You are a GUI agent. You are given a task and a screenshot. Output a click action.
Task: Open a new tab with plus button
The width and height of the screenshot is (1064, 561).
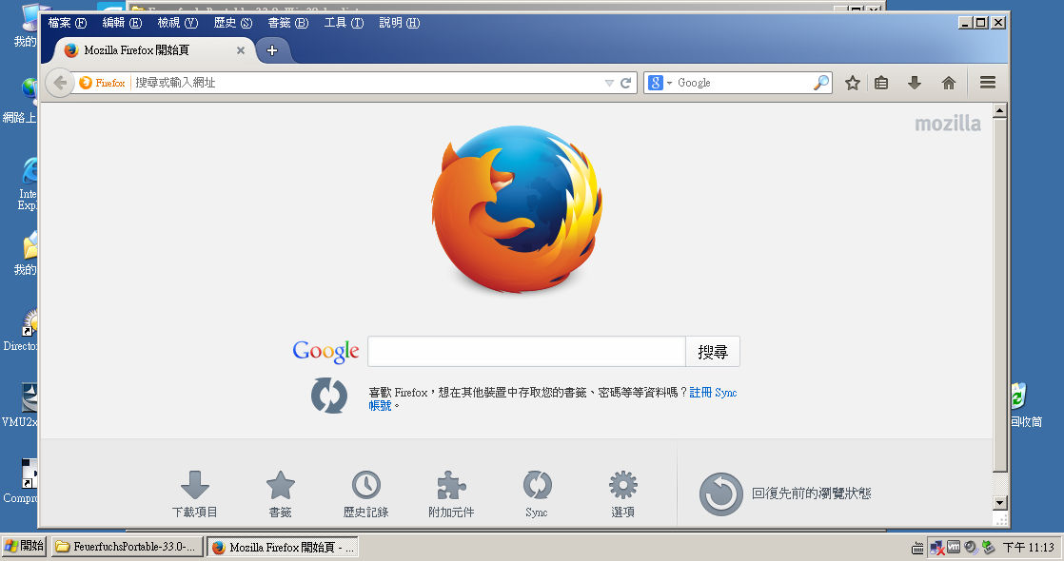pyautogui.click(x=272, y=50)
